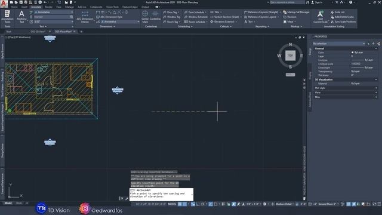Viewport: 382px width, 215px height.
Task: Switch to the Start drawing tab
Action: pos(9,32)
